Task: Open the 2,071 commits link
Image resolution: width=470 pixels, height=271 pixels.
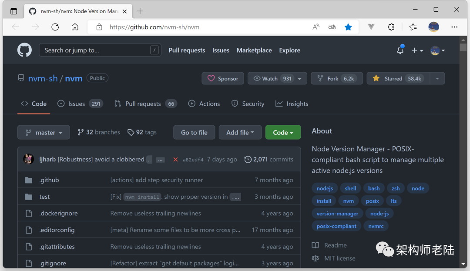Action: click(269, 159)
